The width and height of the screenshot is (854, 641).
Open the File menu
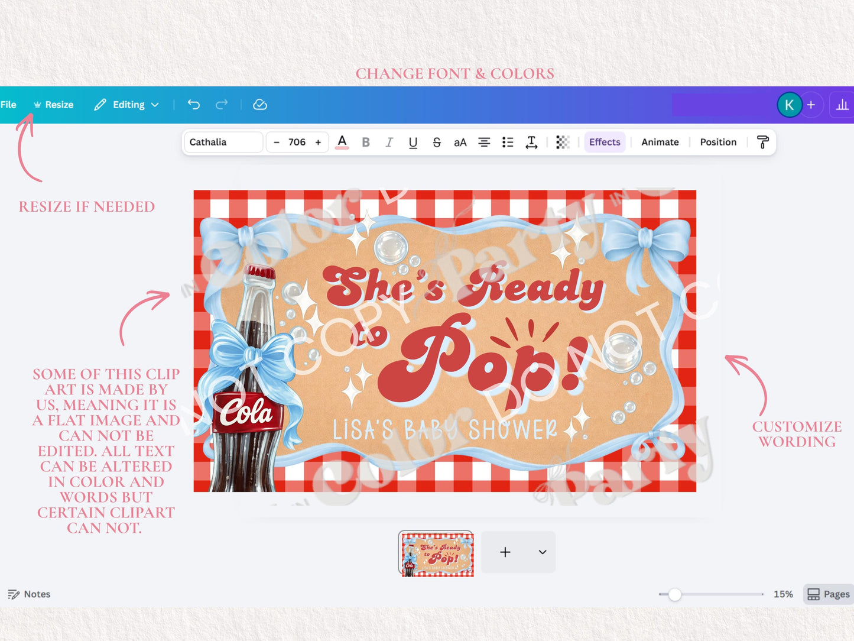(8, 105)
